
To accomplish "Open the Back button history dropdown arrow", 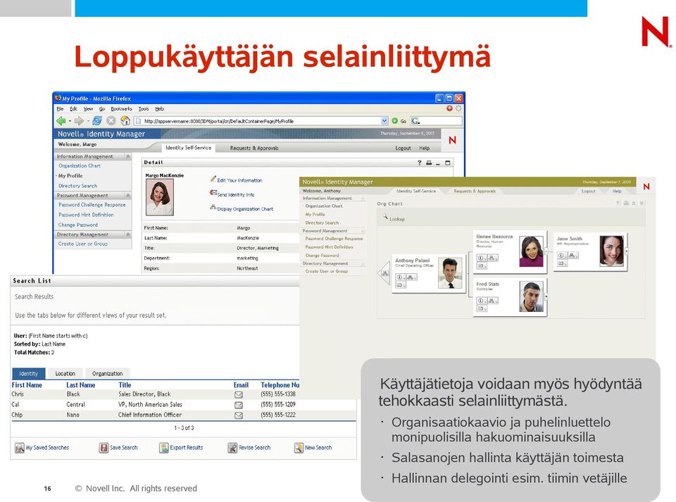I will [x=70, y=121].
